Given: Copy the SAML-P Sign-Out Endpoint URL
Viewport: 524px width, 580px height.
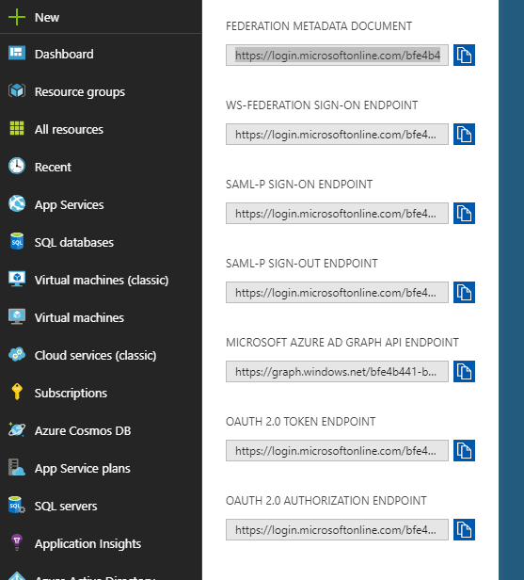Looking at the screenshot, I should [464, 293].
